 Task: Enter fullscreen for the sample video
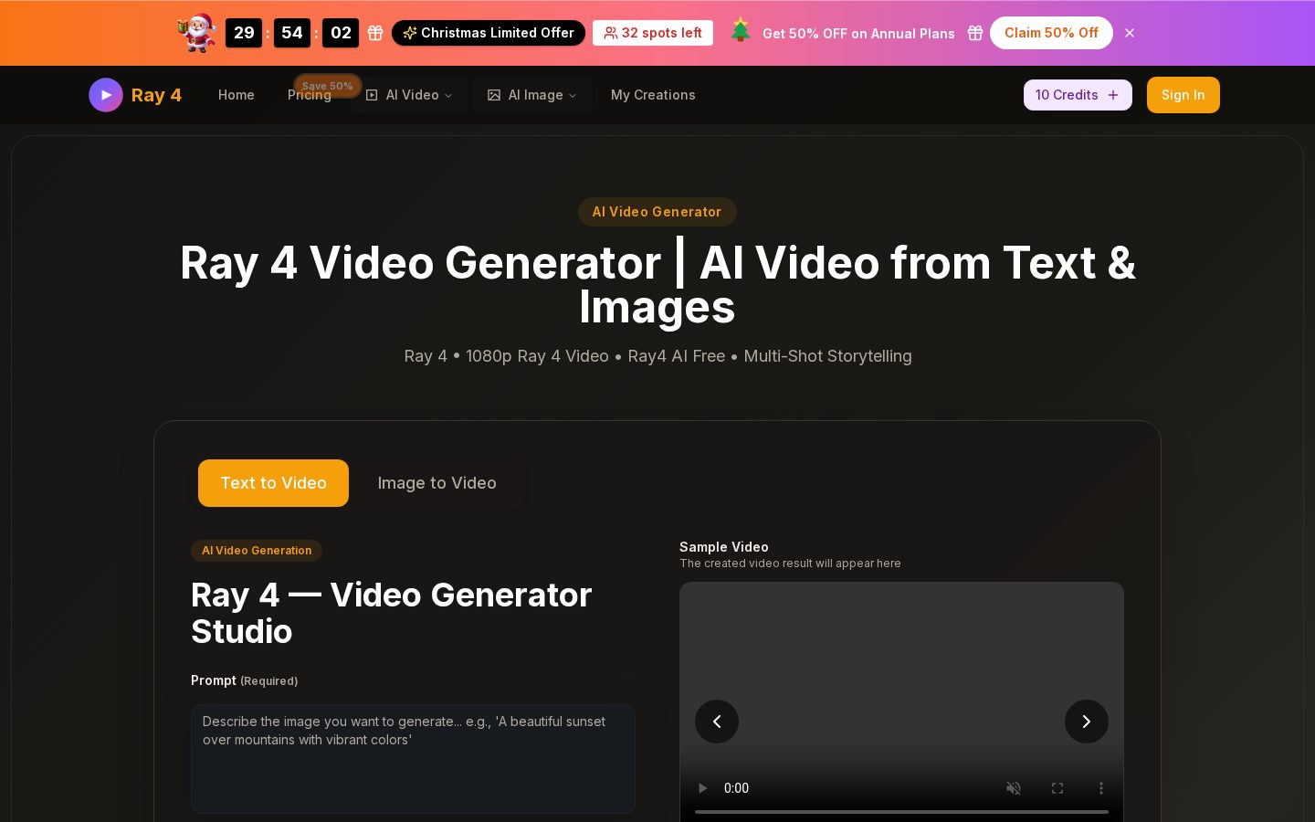pyautogui.click(x=1057, y=788)
